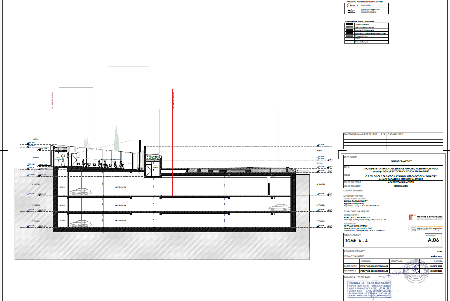The image size is (450, 301).
Task: Click the ΗΜΕΡΟΜΗΝΙΑ ΑΝΑΘΕΩΡΗΣΗΣ table header
Action: [x=361, y=134]
